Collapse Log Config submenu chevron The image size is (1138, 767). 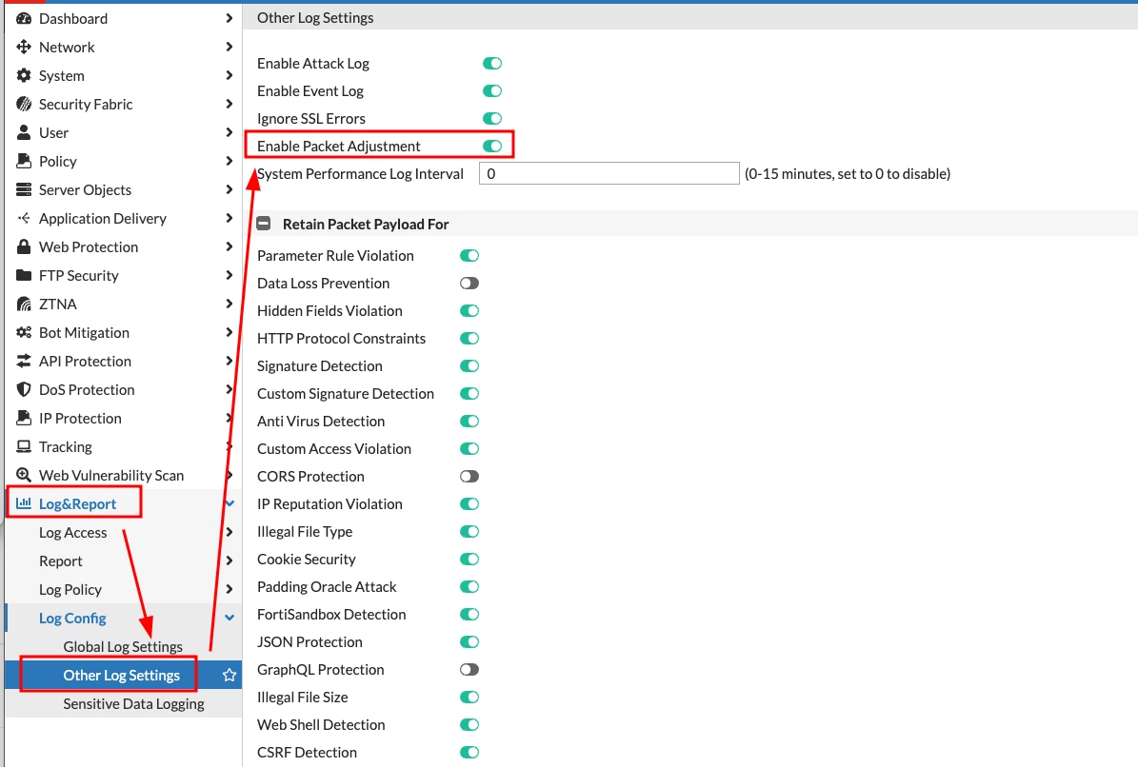[x=230, y=618]
